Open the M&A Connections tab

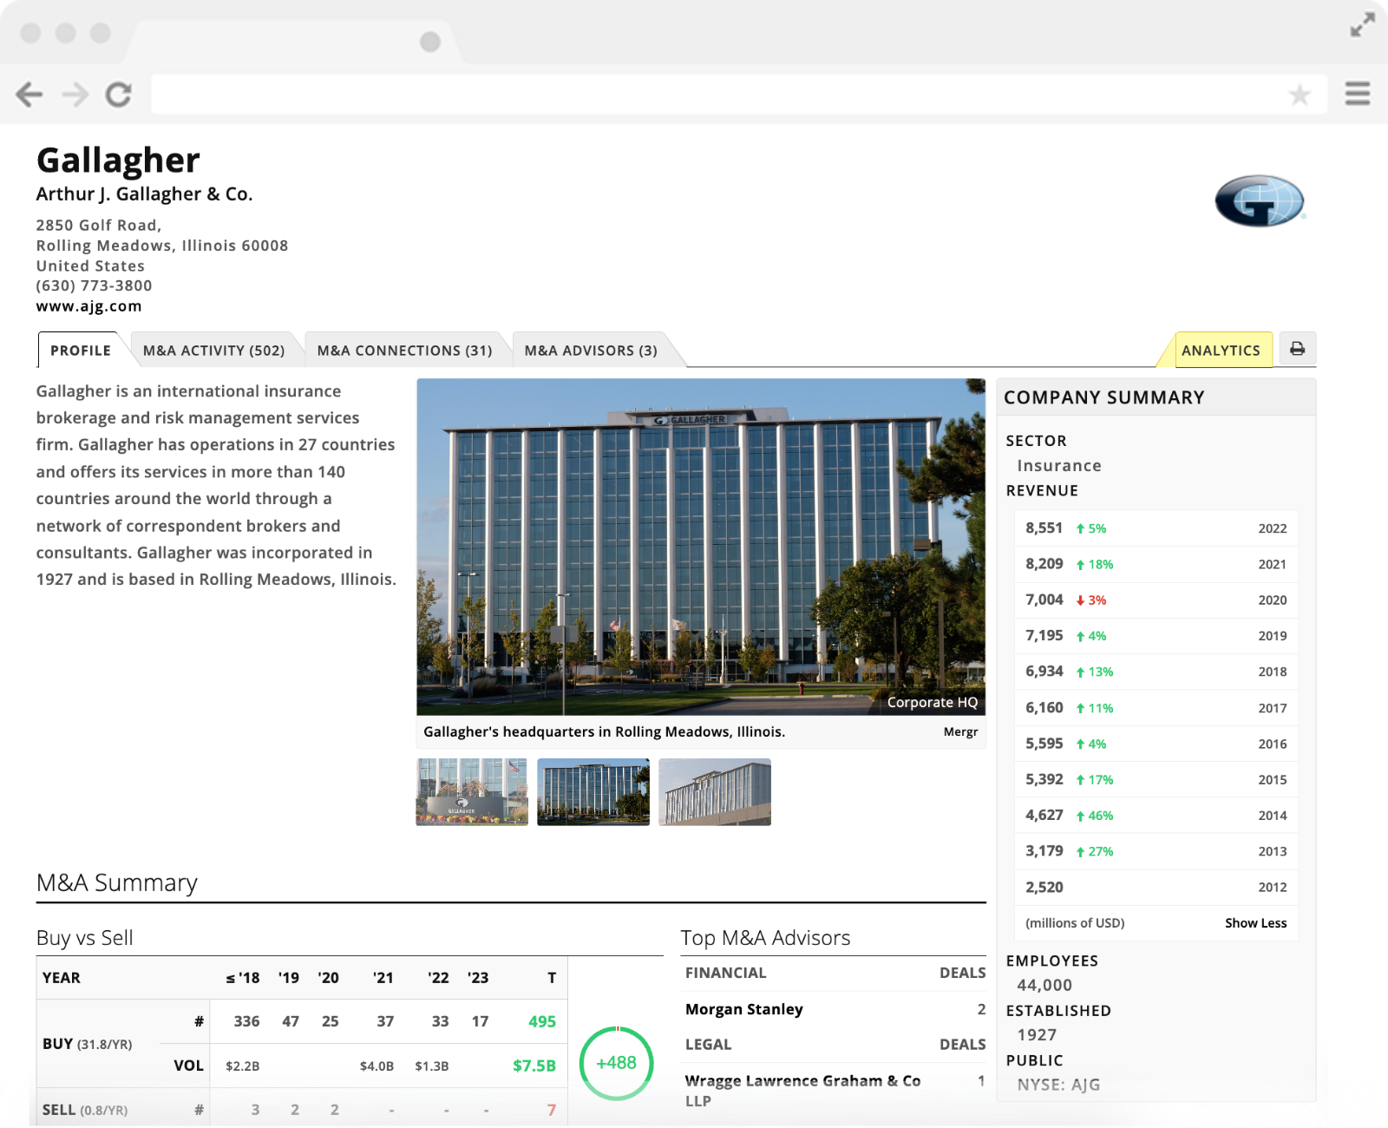(404, 350)
